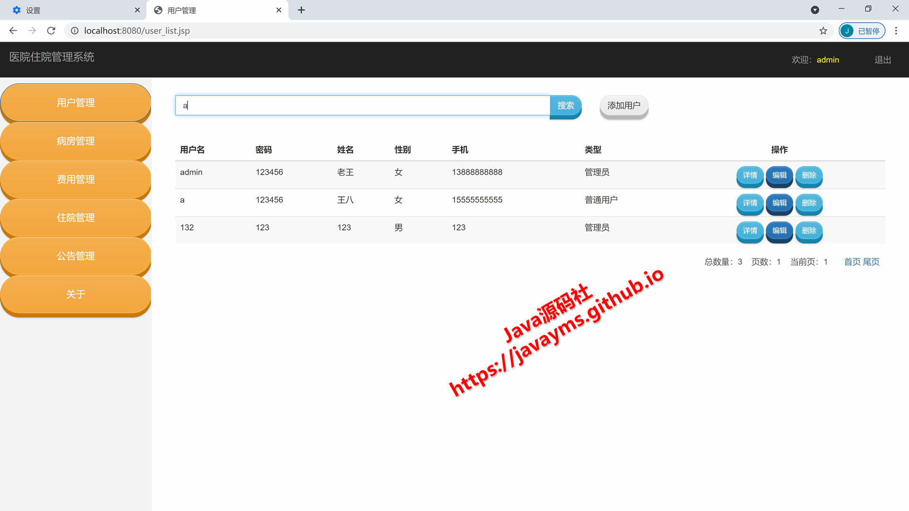
Task: Click 删除 for user admin
Action: [x=809, y=176]
